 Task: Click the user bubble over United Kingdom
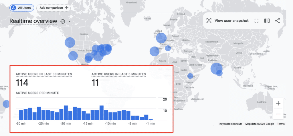click(161, 38)
